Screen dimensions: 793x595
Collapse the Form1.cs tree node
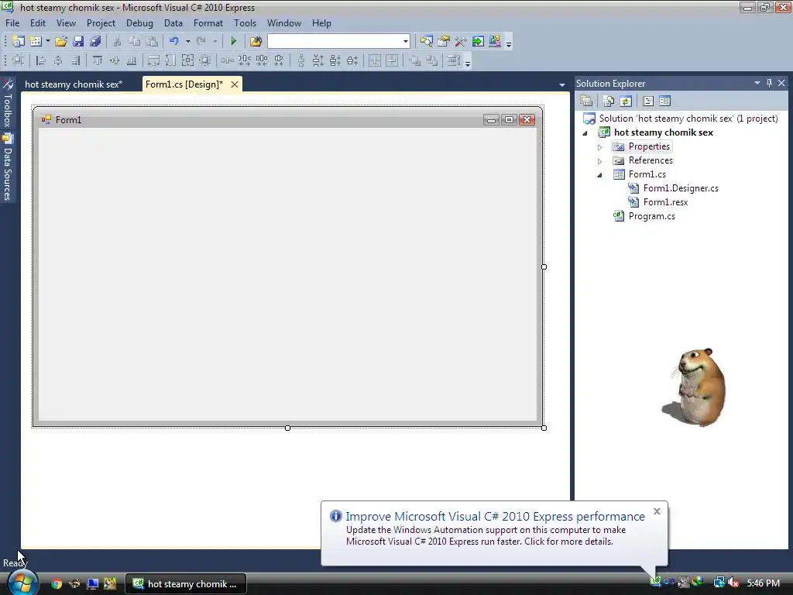coord(600,175)
